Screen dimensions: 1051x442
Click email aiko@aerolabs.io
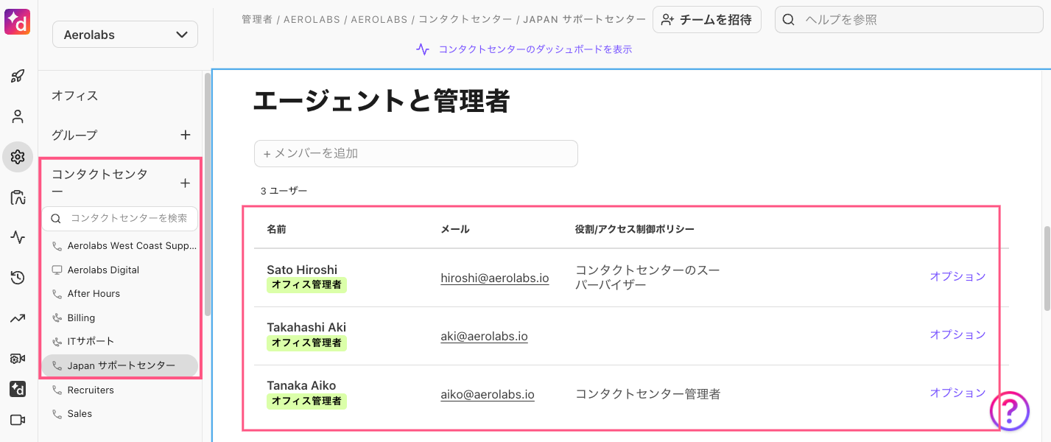488,394
